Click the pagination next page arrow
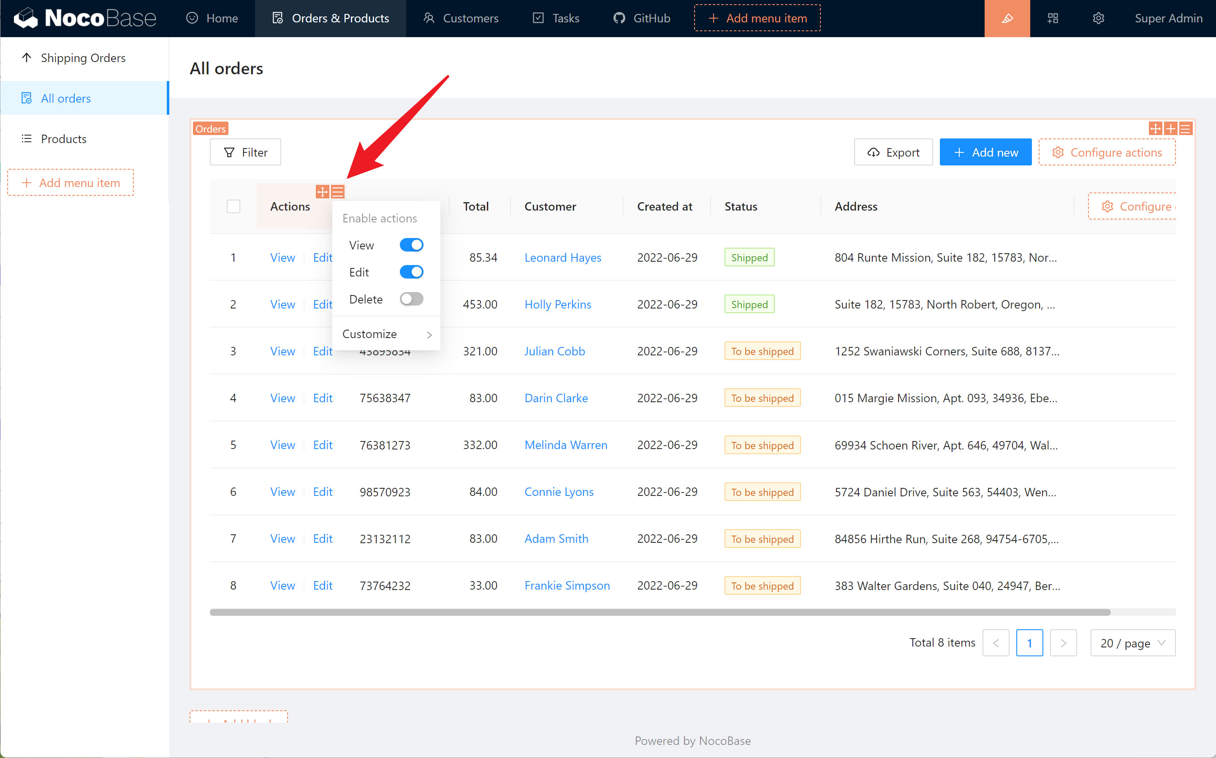The image size is (1216, 758). (x=1064, y=643)
